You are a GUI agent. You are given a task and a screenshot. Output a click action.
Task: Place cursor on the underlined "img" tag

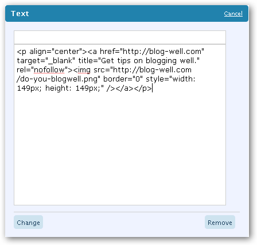coord(84,70)
